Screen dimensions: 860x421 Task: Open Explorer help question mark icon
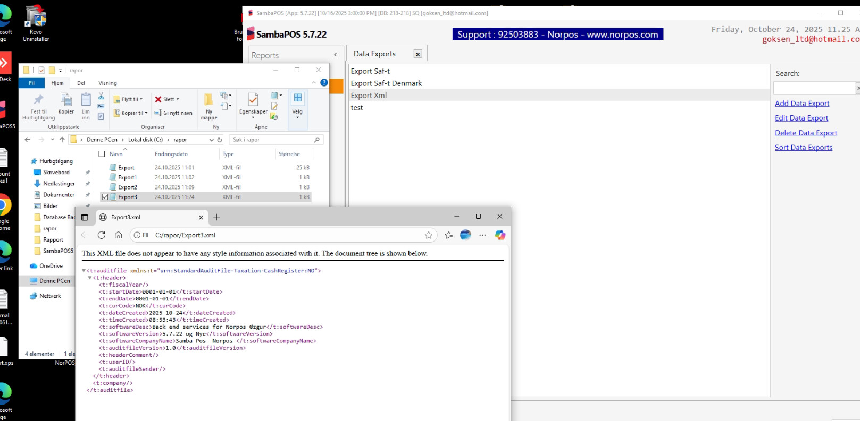click(324, 83)
